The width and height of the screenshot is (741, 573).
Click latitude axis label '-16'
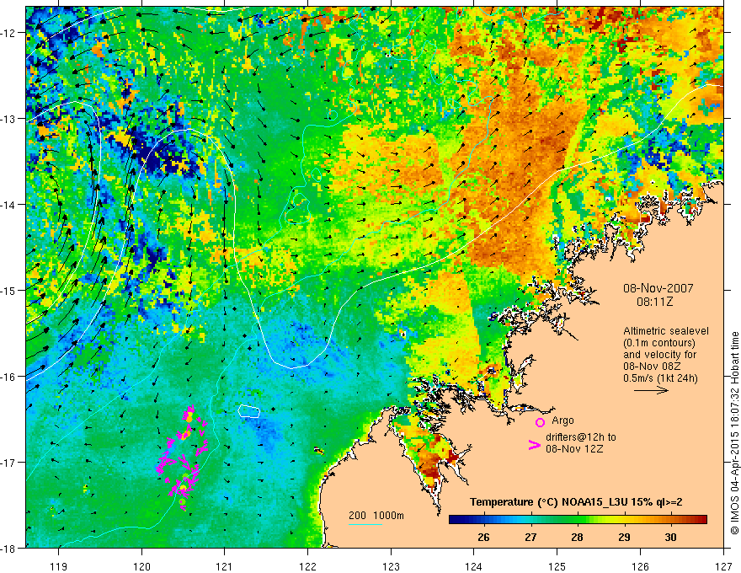coord(8,377)
